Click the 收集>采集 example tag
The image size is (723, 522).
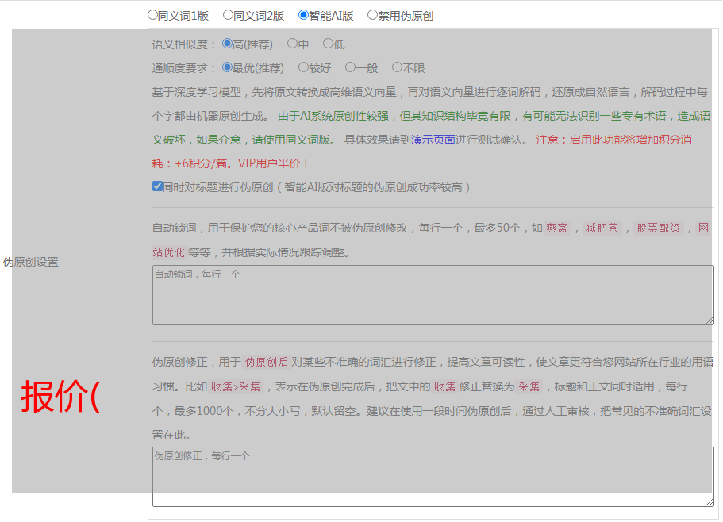click(x=236, y=387)
